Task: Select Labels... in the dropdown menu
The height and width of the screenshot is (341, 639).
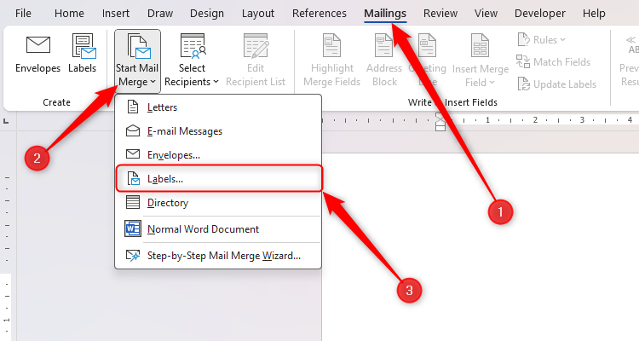Action: tap(218, 179)
